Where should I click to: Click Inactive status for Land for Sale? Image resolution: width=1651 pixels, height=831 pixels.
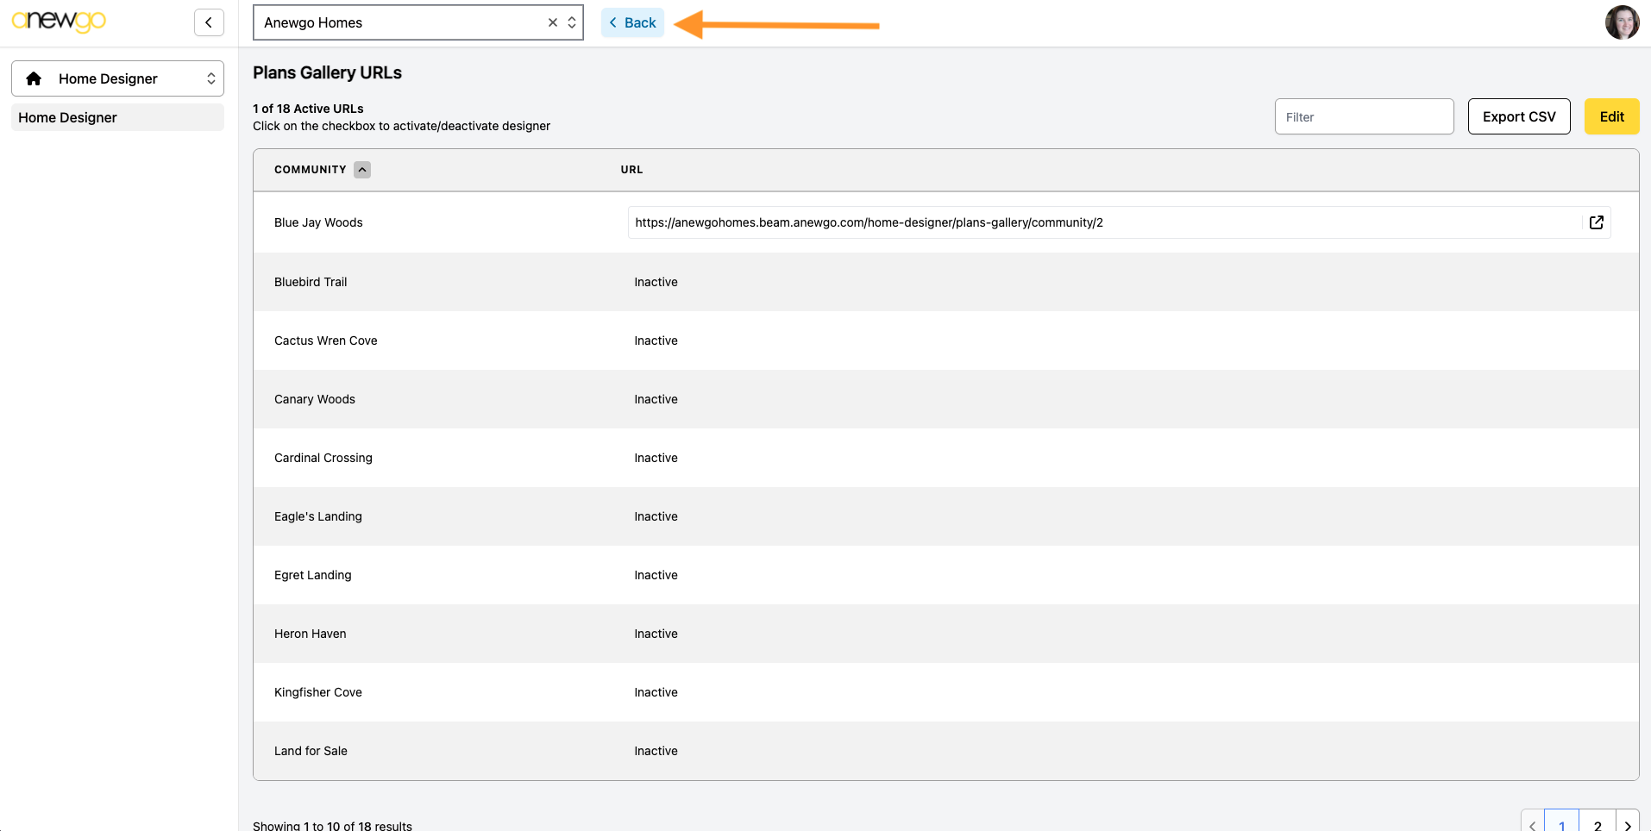[656, 751]
